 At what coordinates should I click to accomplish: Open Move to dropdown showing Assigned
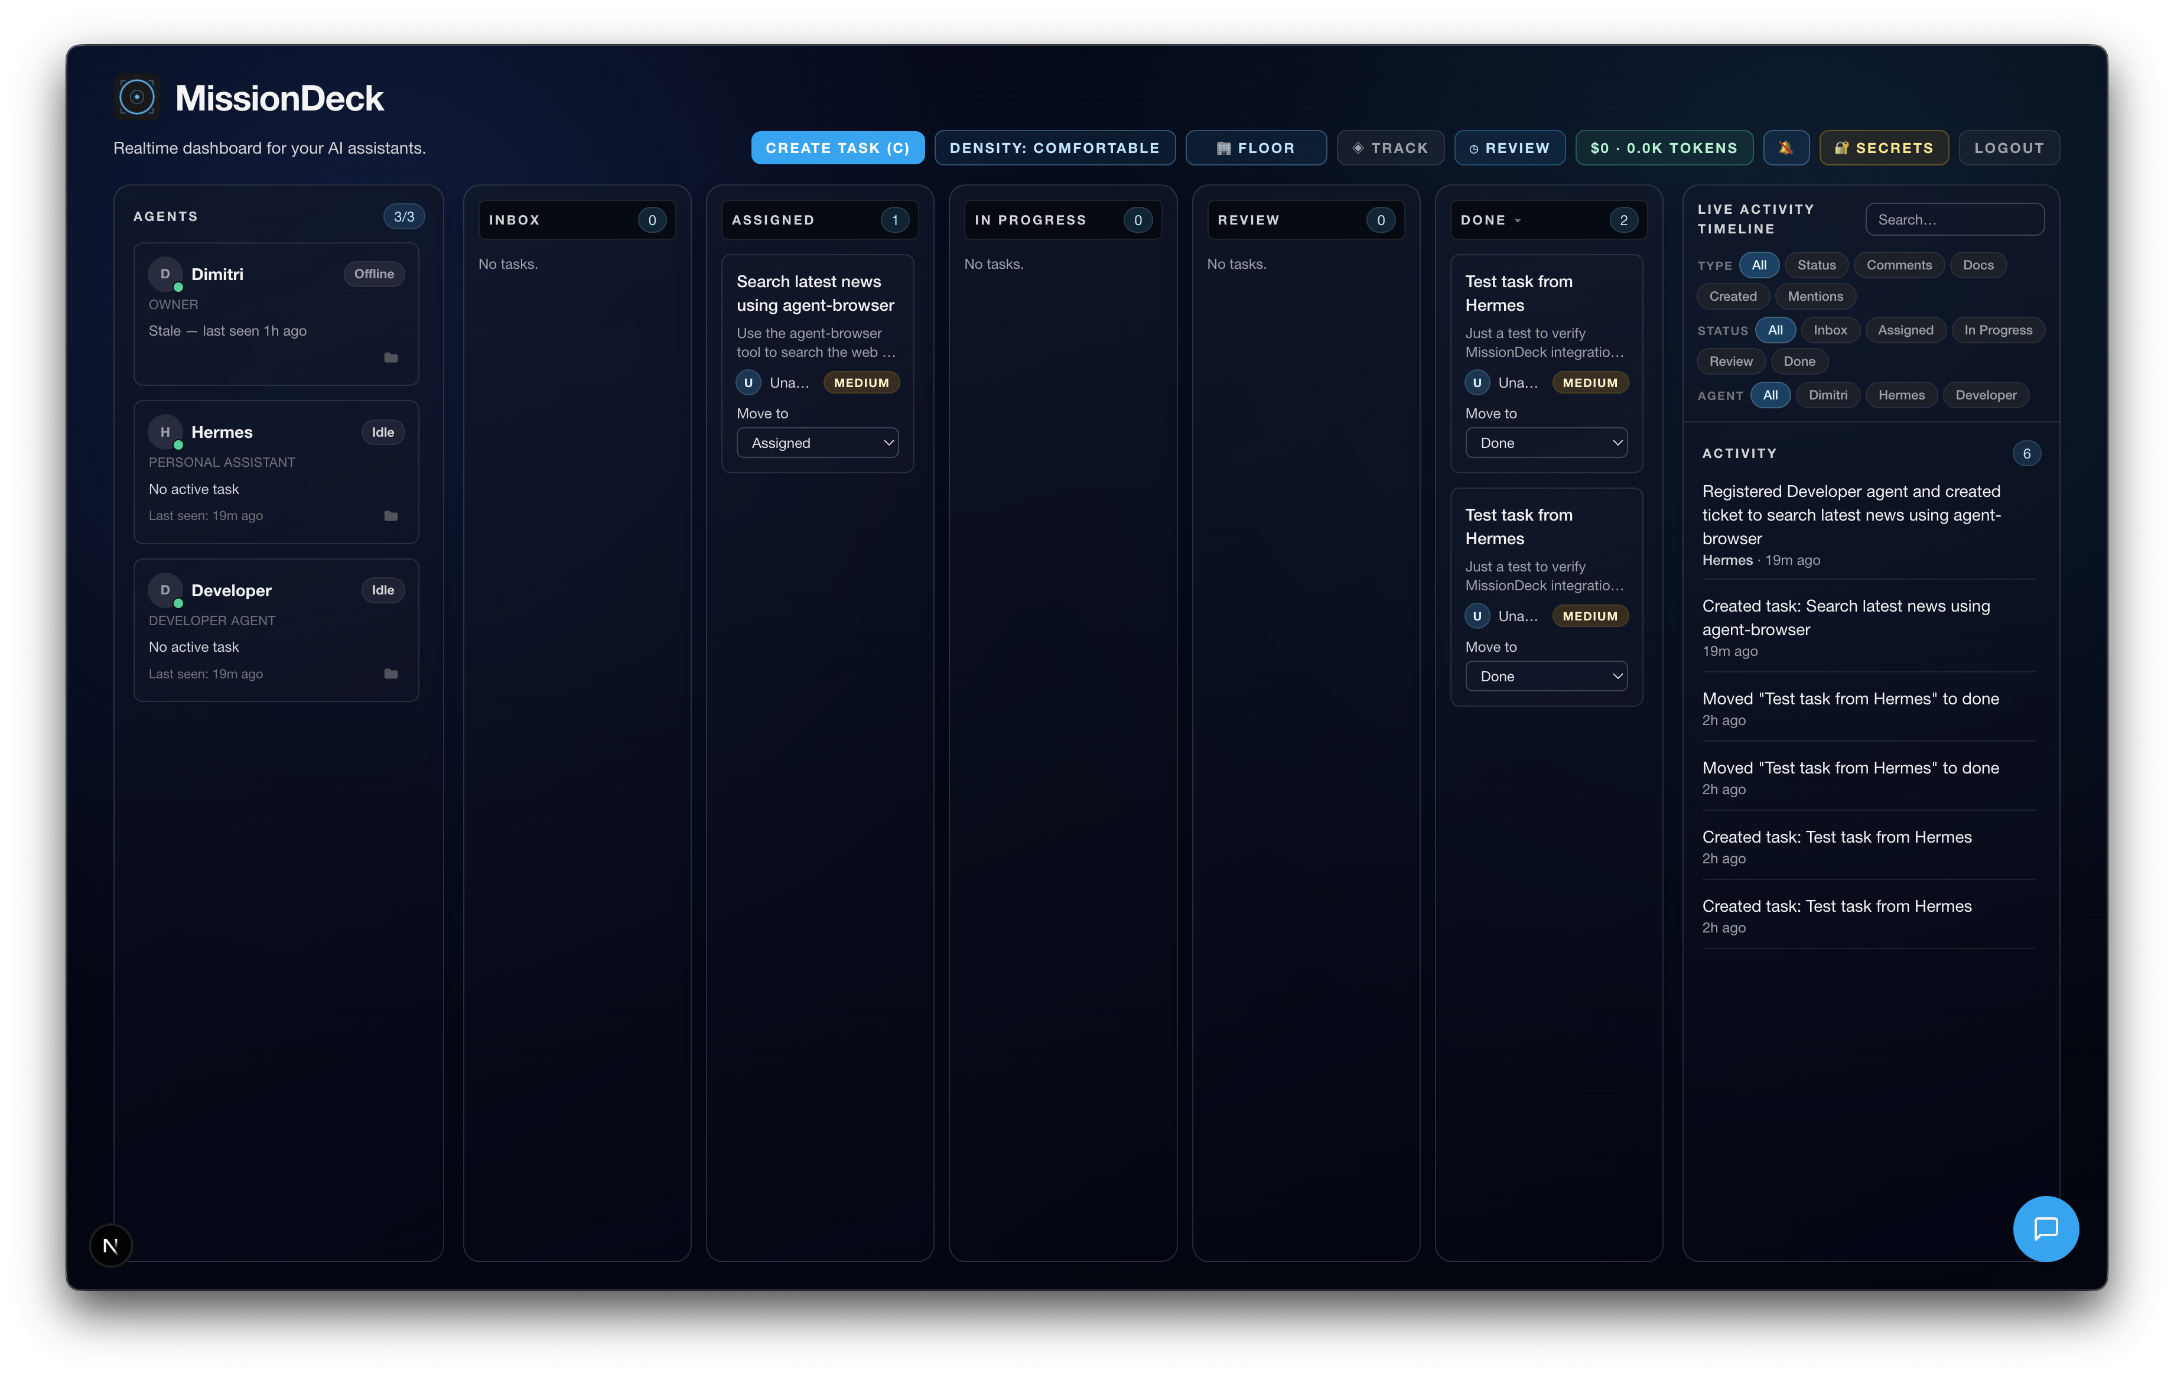pos(817,443)
